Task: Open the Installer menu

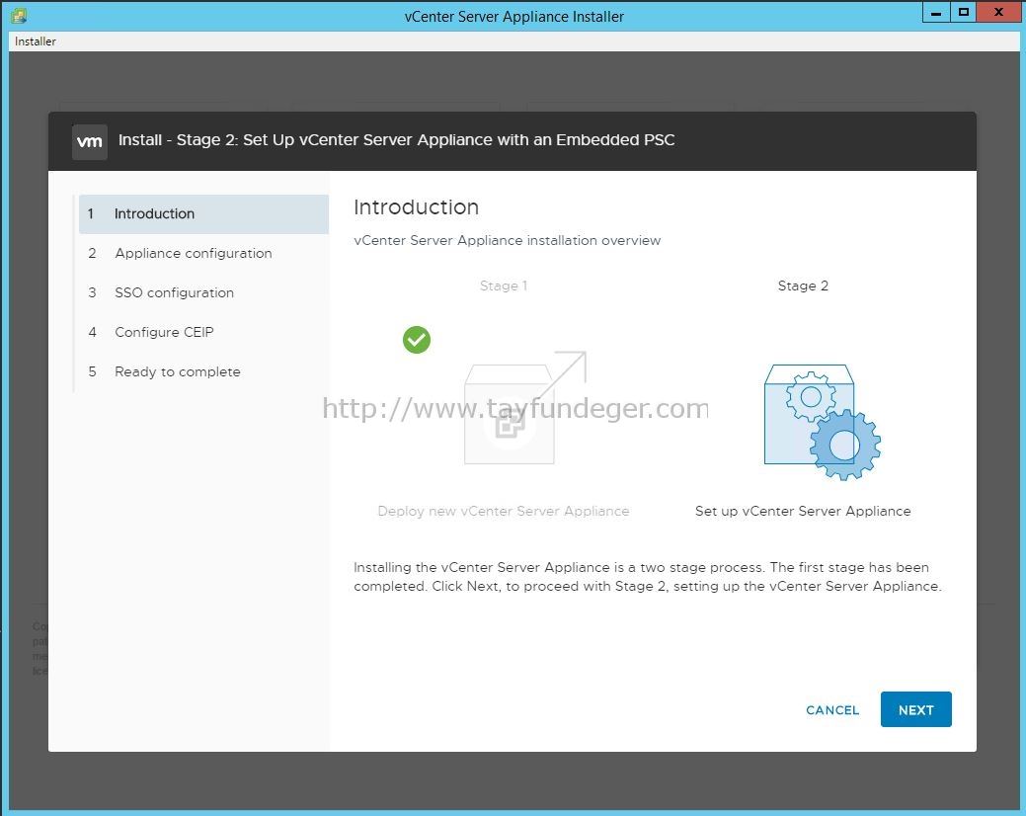Action: [x=36, y=41]
